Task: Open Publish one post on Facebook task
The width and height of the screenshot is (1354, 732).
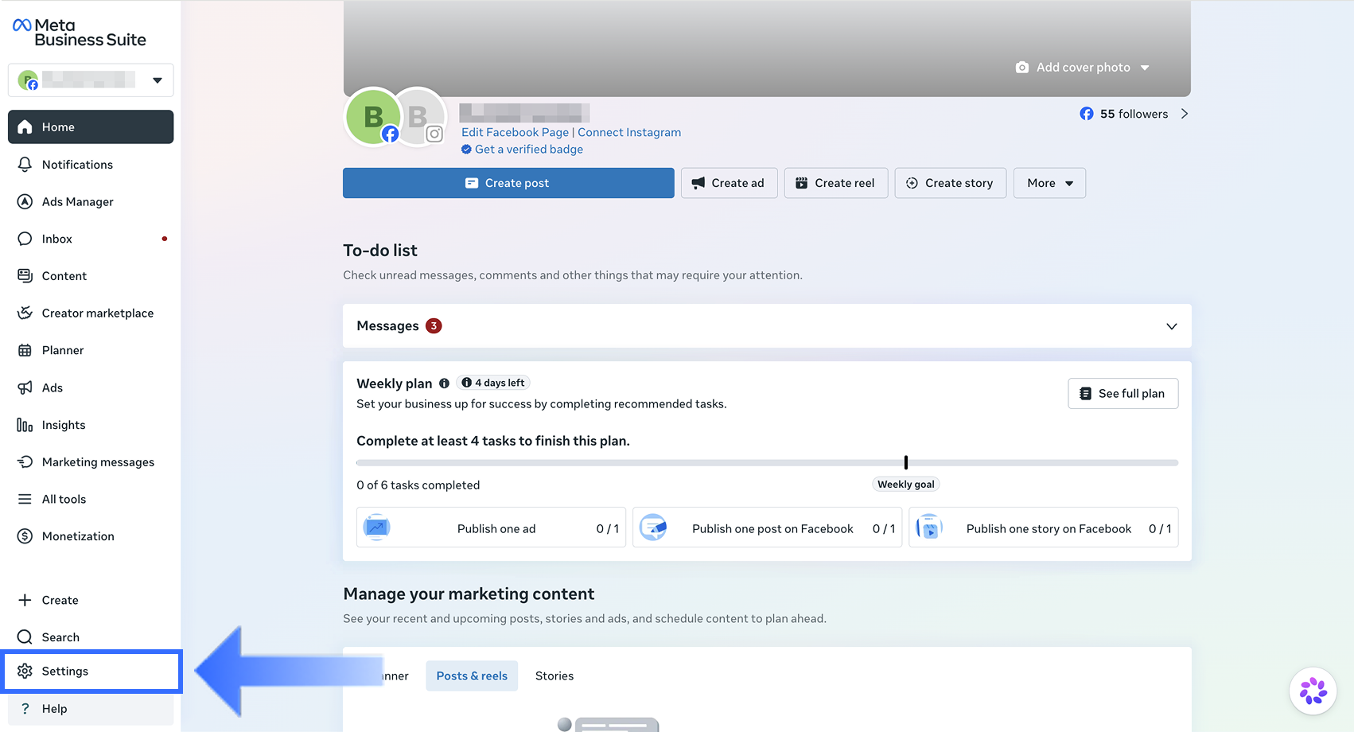Action: 767,528
